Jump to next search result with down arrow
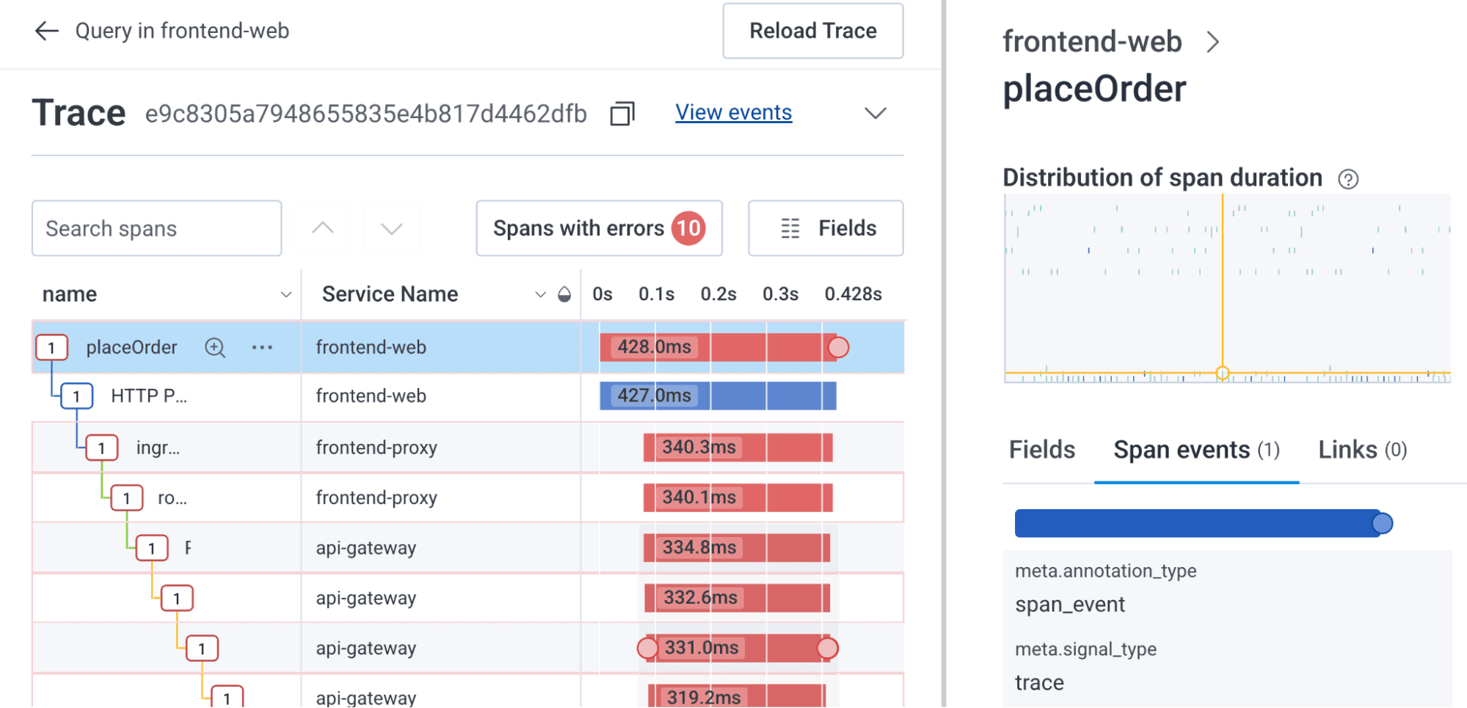 tap(392, 228)
